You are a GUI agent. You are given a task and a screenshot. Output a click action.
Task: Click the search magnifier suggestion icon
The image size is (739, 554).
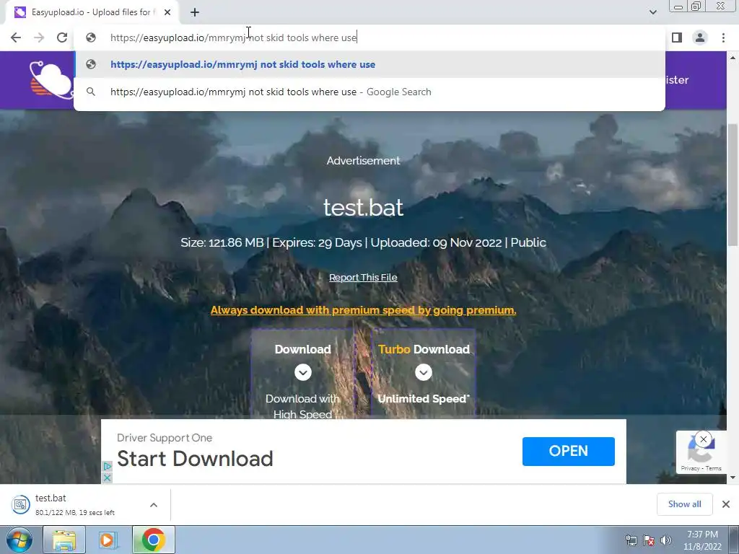(x=91, y=92)
